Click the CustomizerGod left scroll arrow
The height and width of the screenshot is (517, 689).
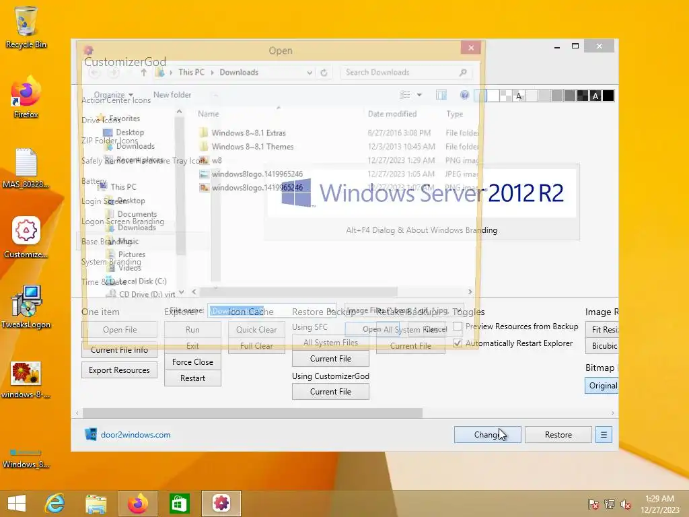click(77, 413)
